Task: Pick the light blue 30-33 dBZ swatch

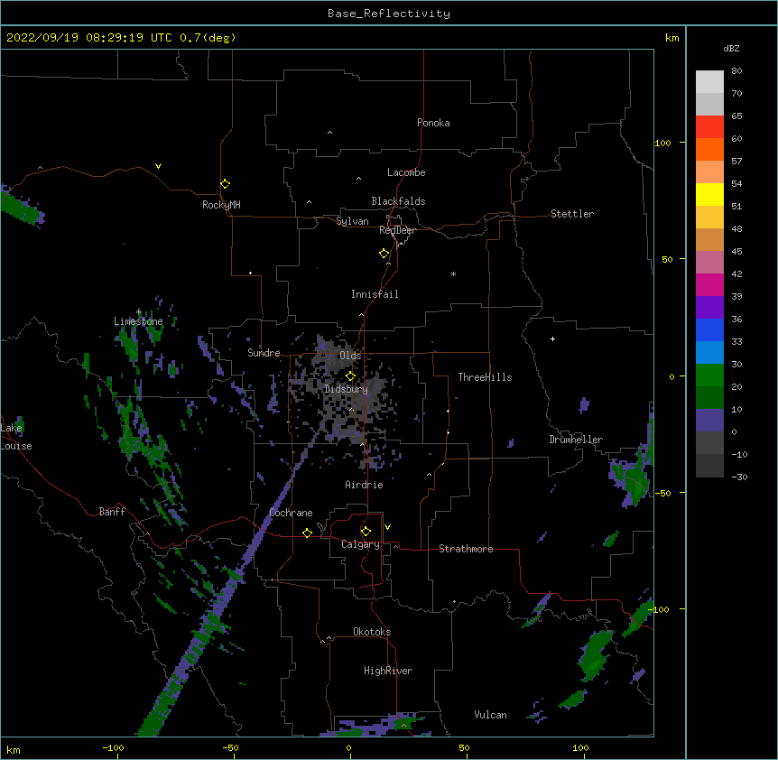Action: pos(709,353)
